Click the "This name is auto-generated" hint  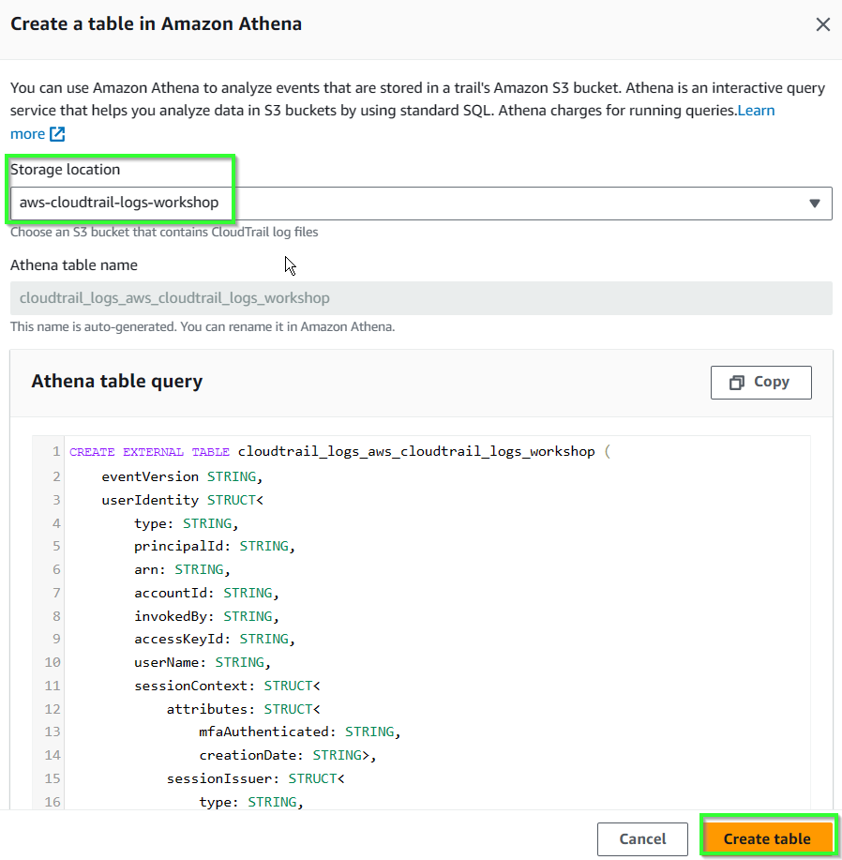(203, 327)
